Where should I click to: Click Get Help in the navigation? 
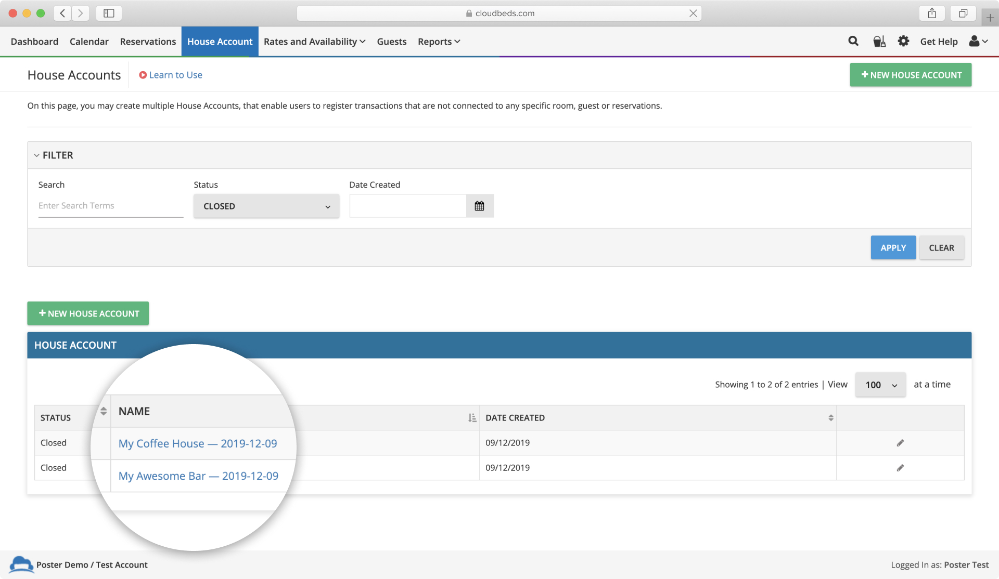(x=939, y=42)
